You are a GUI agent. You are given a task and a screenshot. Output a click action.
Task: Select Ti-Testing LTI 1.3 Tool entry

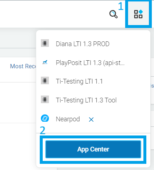tap(86, 100)
